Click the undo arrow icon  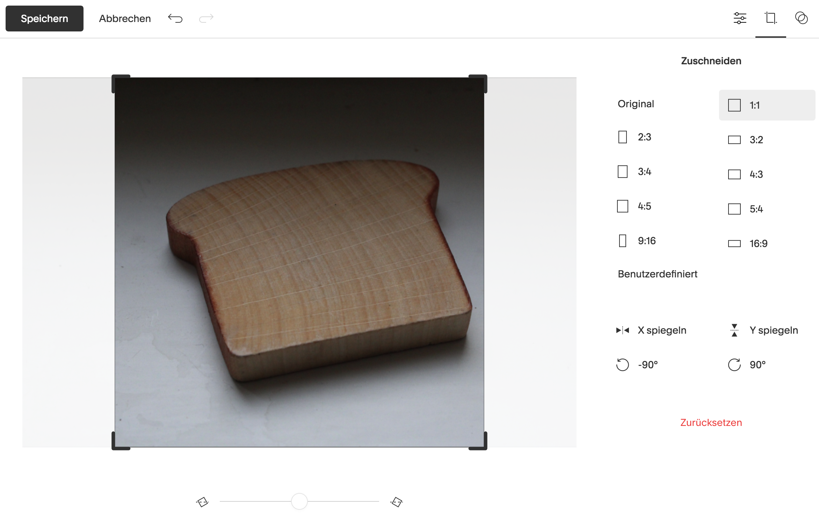pos(175,18)
